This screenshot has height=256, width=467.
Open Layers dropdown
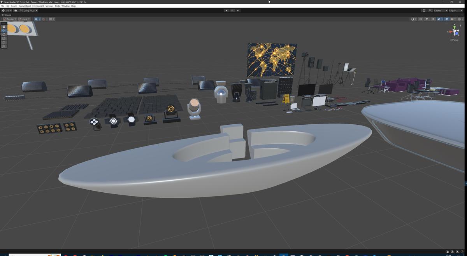(440, 10)
